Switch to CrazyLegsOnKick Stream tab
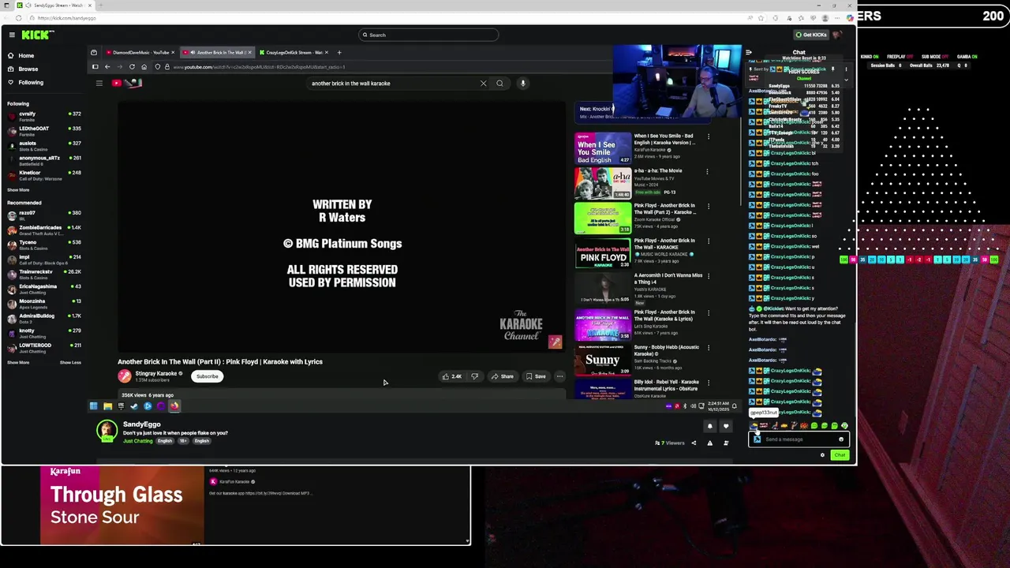The image size is (1010, 568). tap(294, 53)
